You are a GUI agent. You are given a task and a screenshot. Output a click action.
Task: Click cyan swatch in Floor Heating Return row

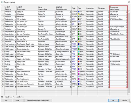tap(78, 47)
